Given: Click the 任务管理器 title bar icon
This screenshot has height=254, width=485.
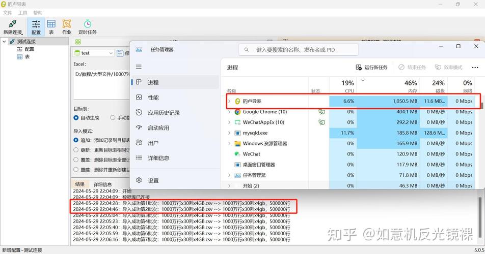Looking at the screenshot, I should (139, 50).
